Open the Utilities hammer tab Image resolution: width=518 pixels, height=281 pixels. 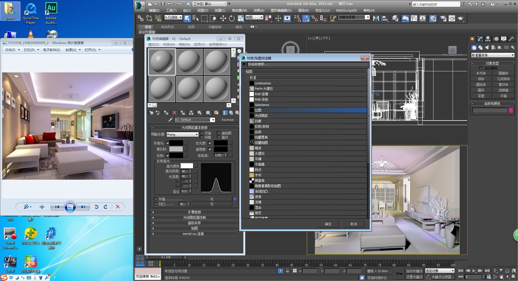[x=511, y=39]
